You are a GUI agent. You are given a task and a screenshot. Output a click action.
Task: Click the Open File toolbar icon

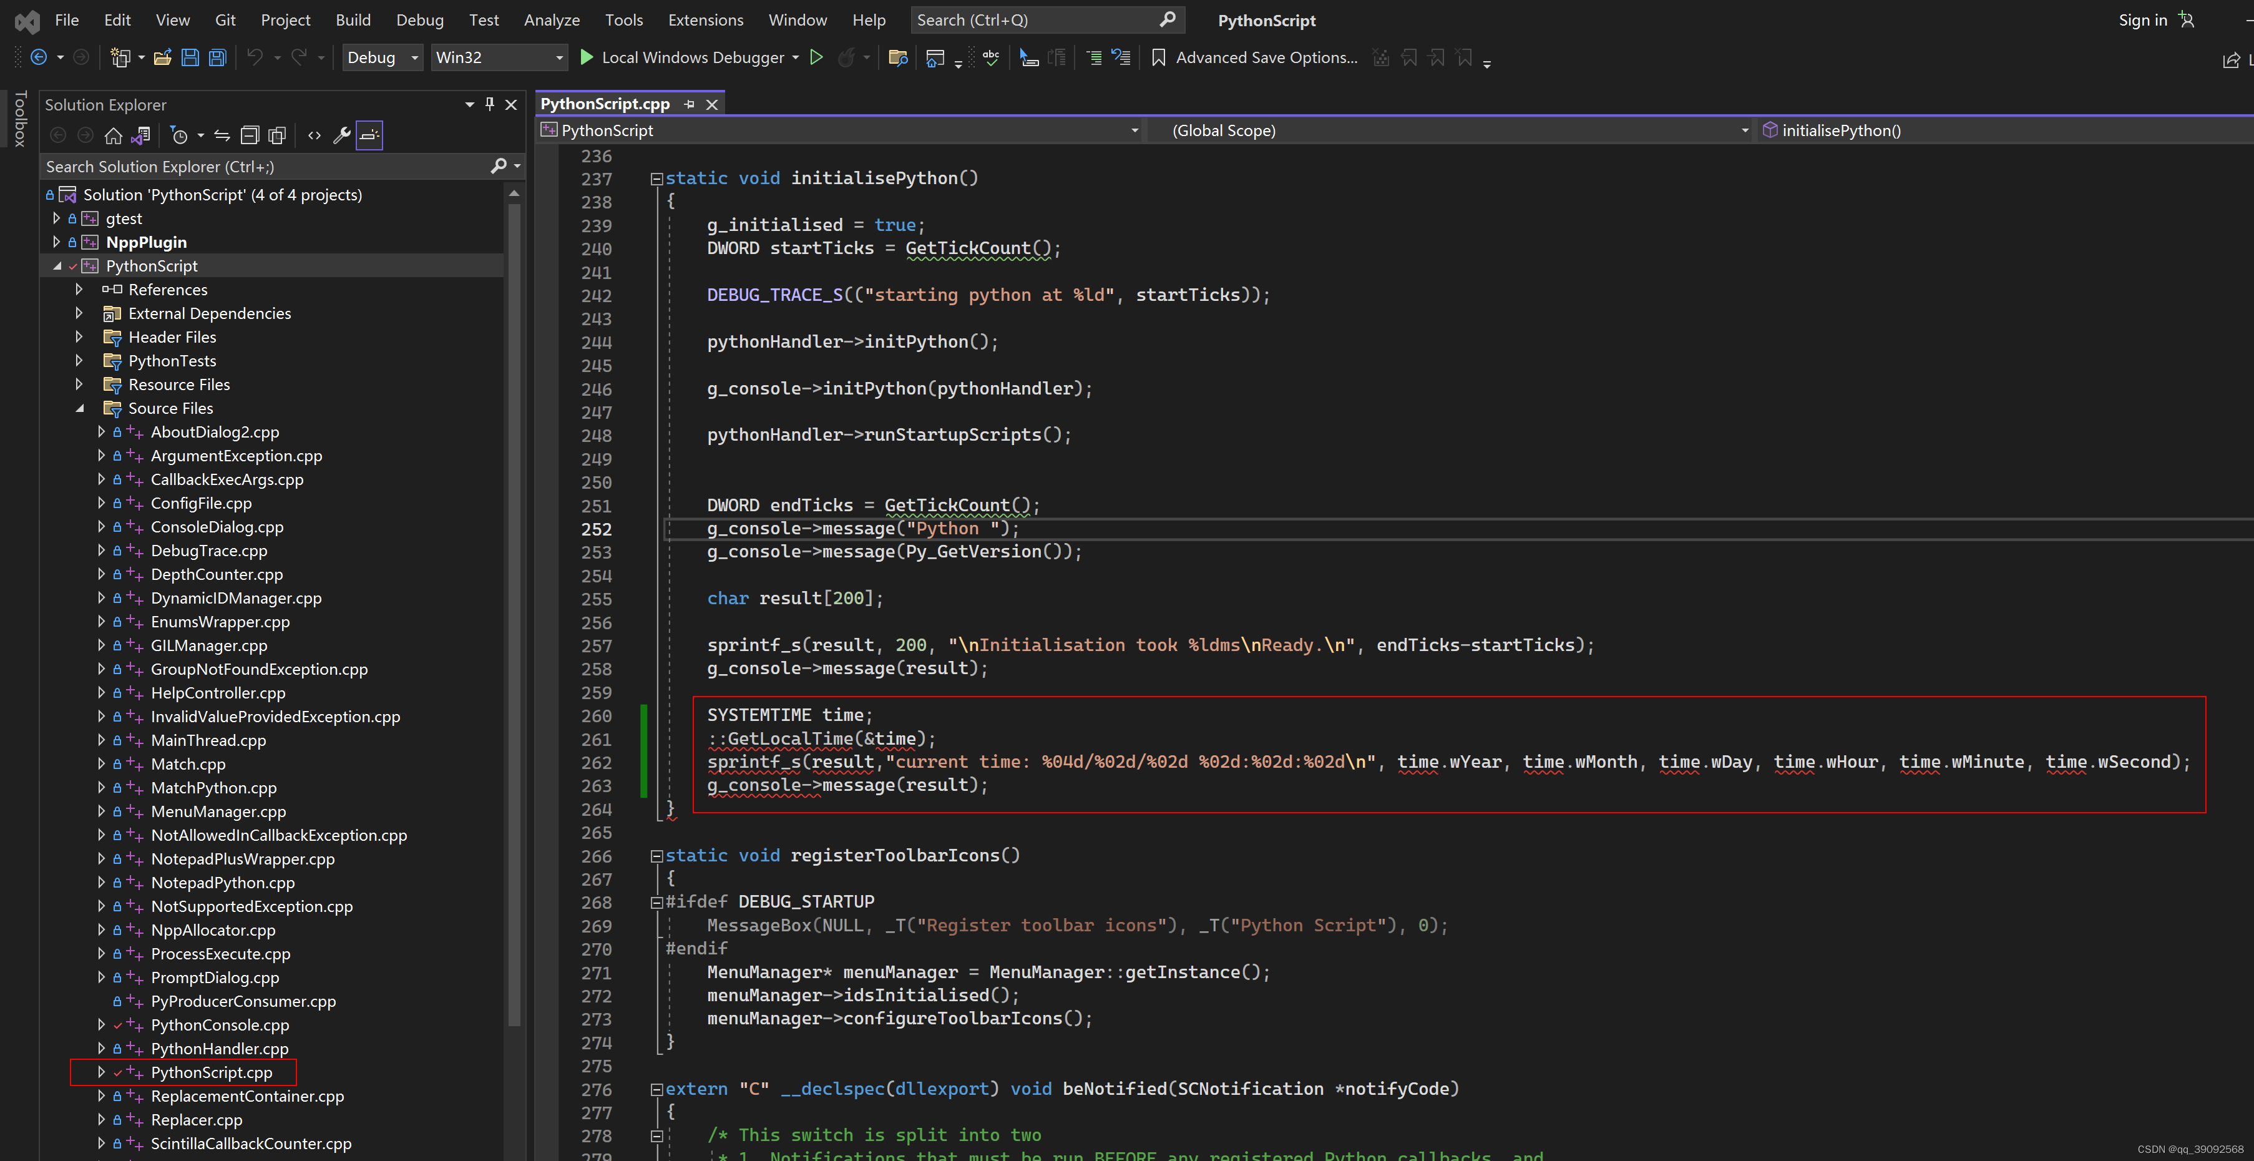coord(162,58)
